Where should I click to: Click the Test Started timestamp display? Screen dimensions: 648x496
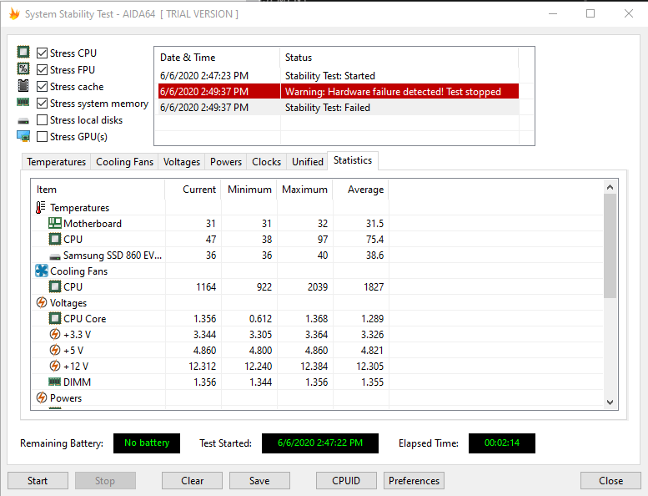pos(320,443)
